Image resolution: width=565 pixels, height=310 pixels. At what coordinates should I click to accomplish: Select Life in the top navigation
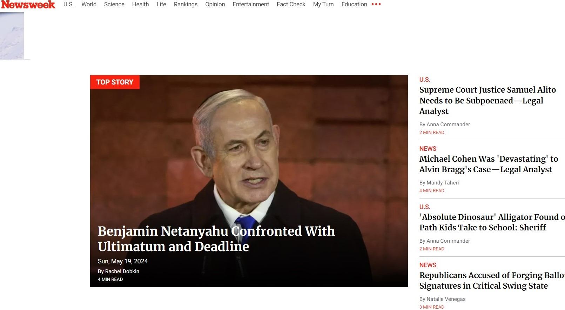(161, 4)
